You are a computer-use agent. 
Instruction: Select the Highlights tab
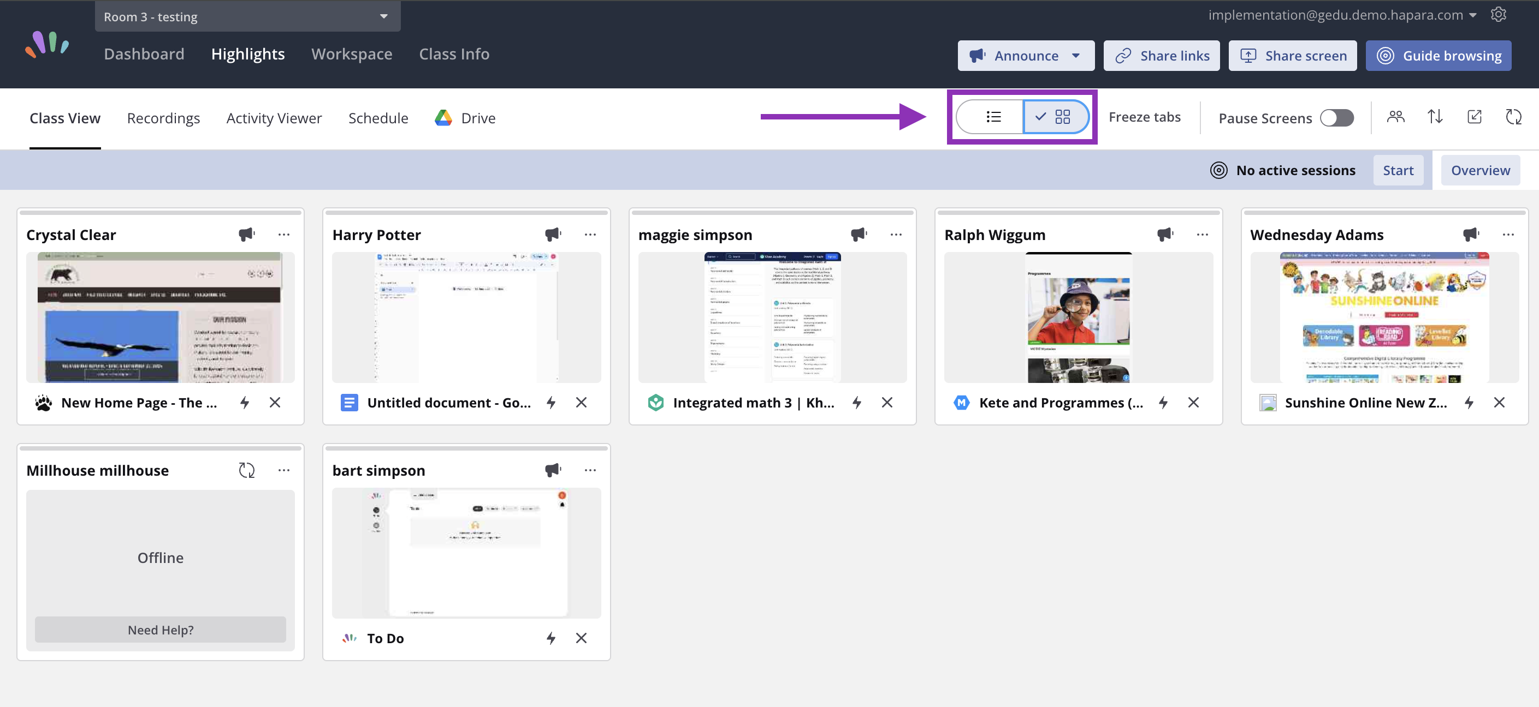point(248,53)
